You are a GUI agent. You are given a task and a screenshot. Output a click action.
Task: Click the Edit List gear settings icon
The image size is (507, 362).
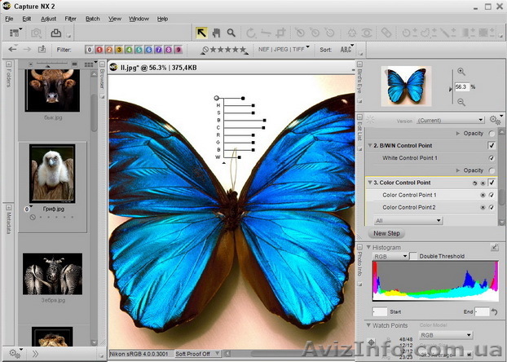click(x=493, y=119)
